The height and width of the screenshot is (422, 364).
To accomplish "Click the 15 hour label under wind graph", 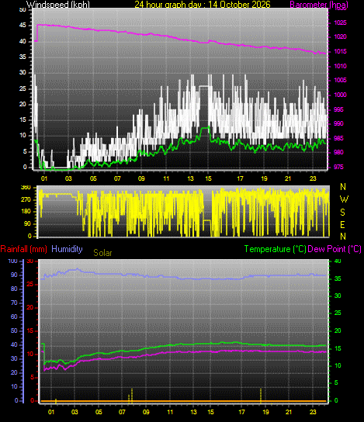I will [208, 178].
